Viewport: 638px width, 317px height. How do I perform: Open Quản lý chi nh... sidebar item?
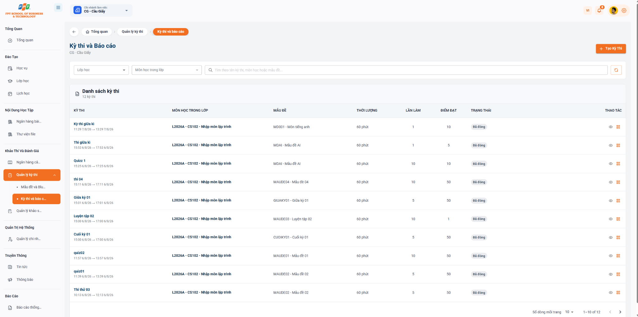(32, 239)
